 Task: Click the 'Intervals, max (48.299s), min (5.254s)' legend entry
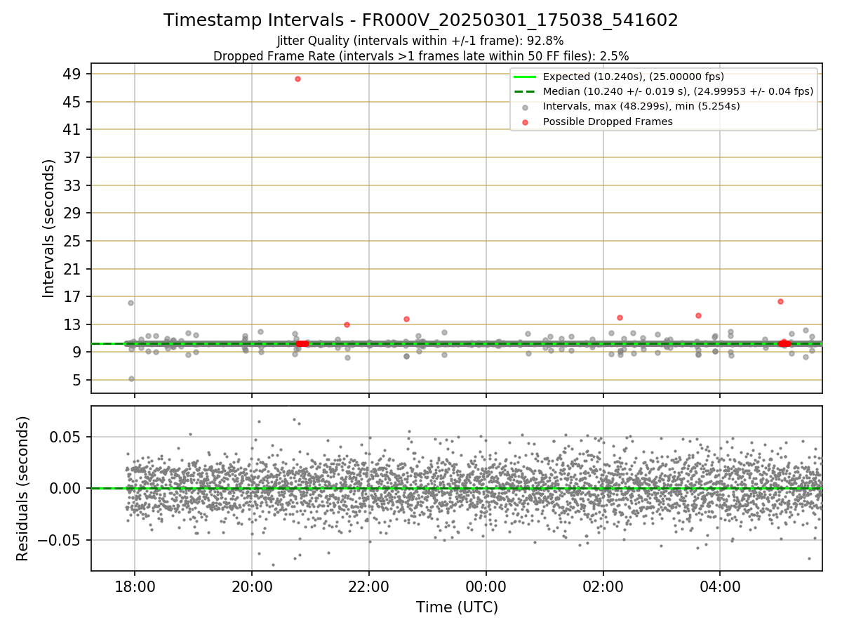click(641, 106)
